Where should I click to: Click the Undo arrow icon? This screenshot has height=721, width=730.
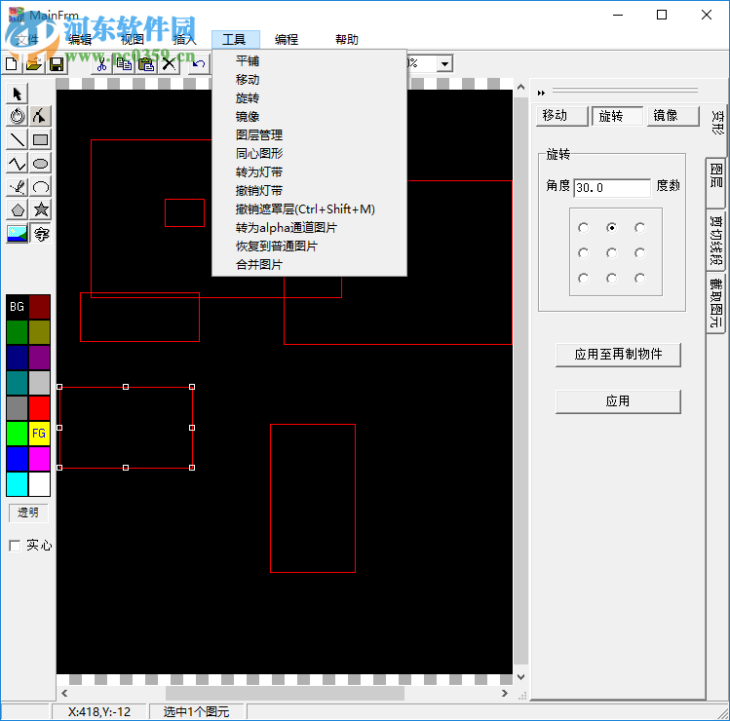(x=199, y=64)
